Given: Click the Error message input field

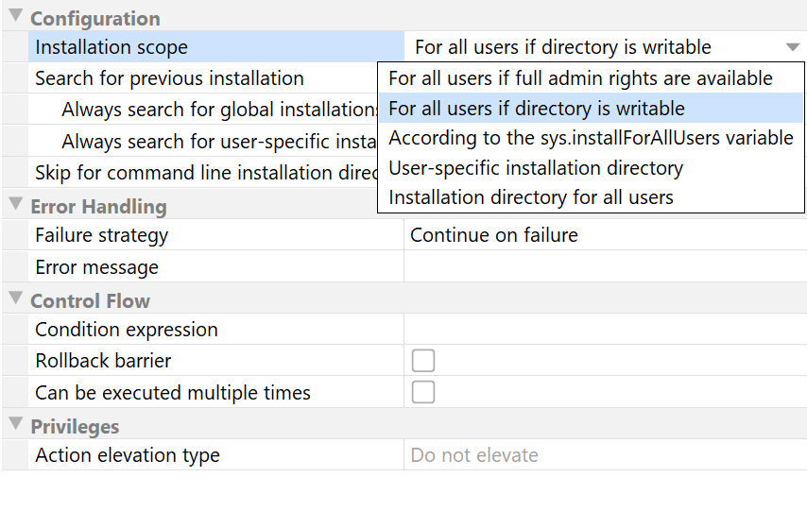Looking at the screenshot, I should 603,267.
